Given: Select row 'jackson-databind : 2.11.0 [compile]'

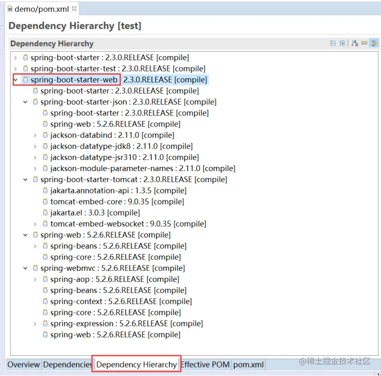Looking at the screenshot, I should (112, 135).
